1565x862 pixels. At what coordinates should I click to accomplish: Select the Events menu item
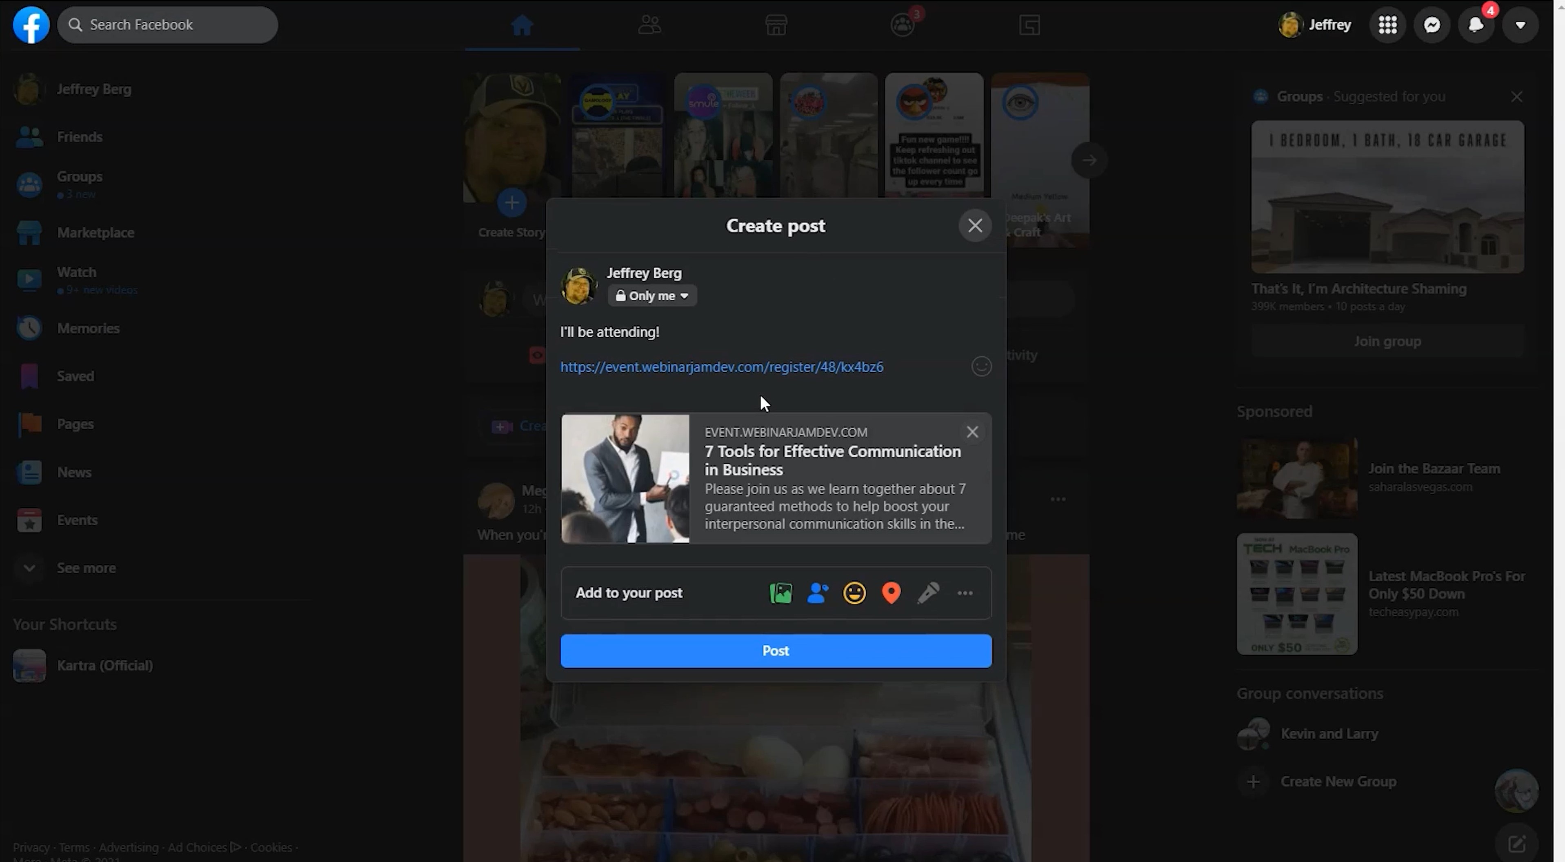[x=76, y=519]
